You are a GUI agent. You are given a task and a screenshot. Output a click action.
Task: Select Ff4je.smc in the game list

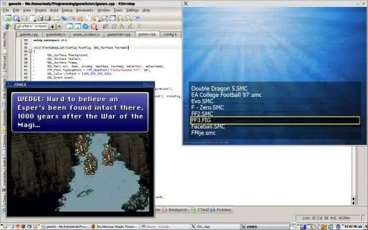tap(204, 133)
